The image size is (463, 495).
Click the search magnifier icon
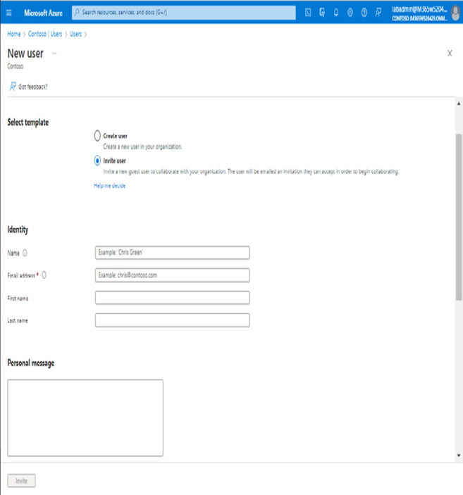[x=77, y=12]
